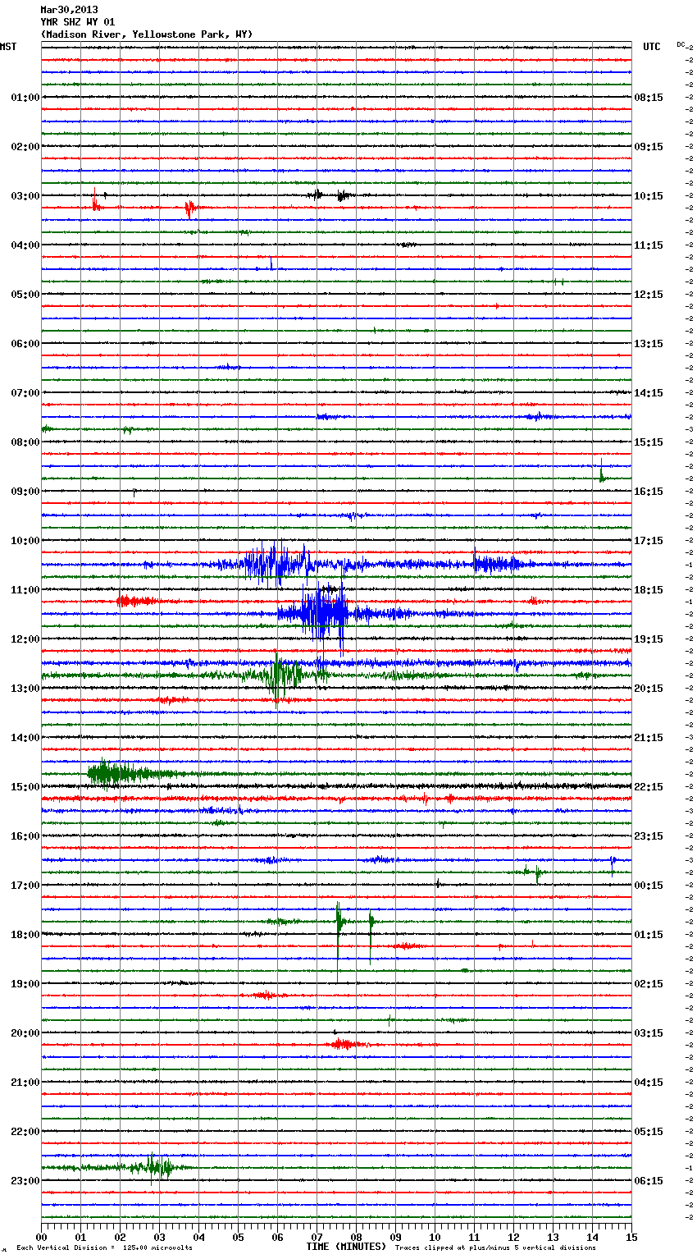Screen dimensions: 697x1259
Task: Click the 11:15 UTC time label
Action: (649, 245)
